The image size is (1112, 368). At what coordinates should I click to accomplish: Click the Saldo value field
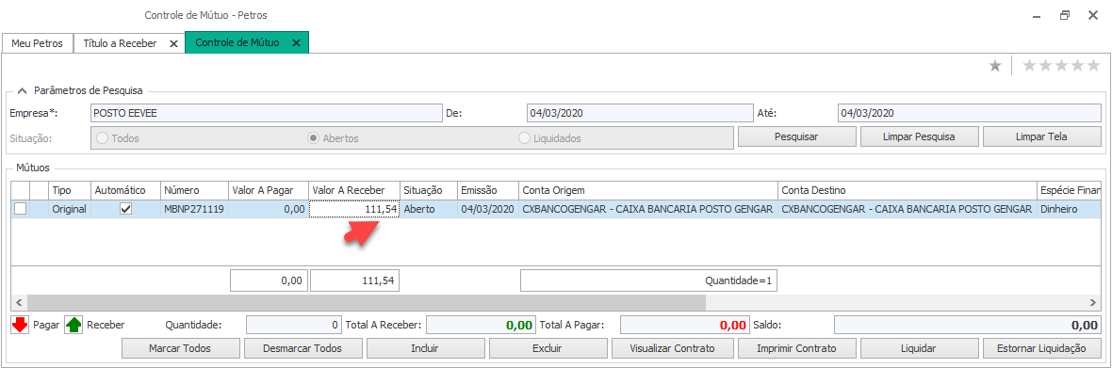(x=967, y=325)
